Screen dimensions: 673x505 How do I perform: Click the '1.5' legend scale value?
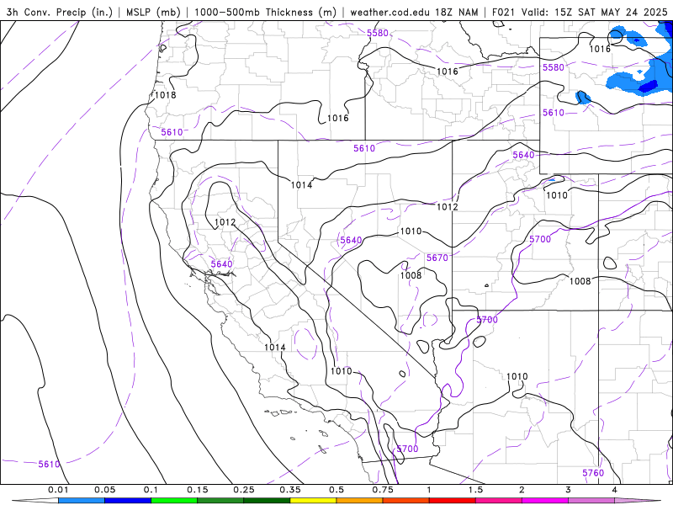(x=475, y=490)
